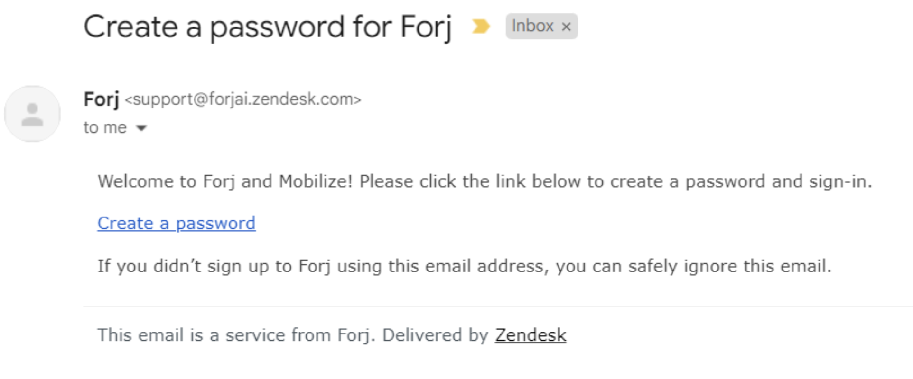Open the Zendesk link in the footer
Image resolution: width=913 pixels, height=379 pixels.
tap(531, 335)
